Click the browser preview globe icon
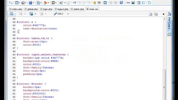The image size is (178, 100). [x=31, y=14]
